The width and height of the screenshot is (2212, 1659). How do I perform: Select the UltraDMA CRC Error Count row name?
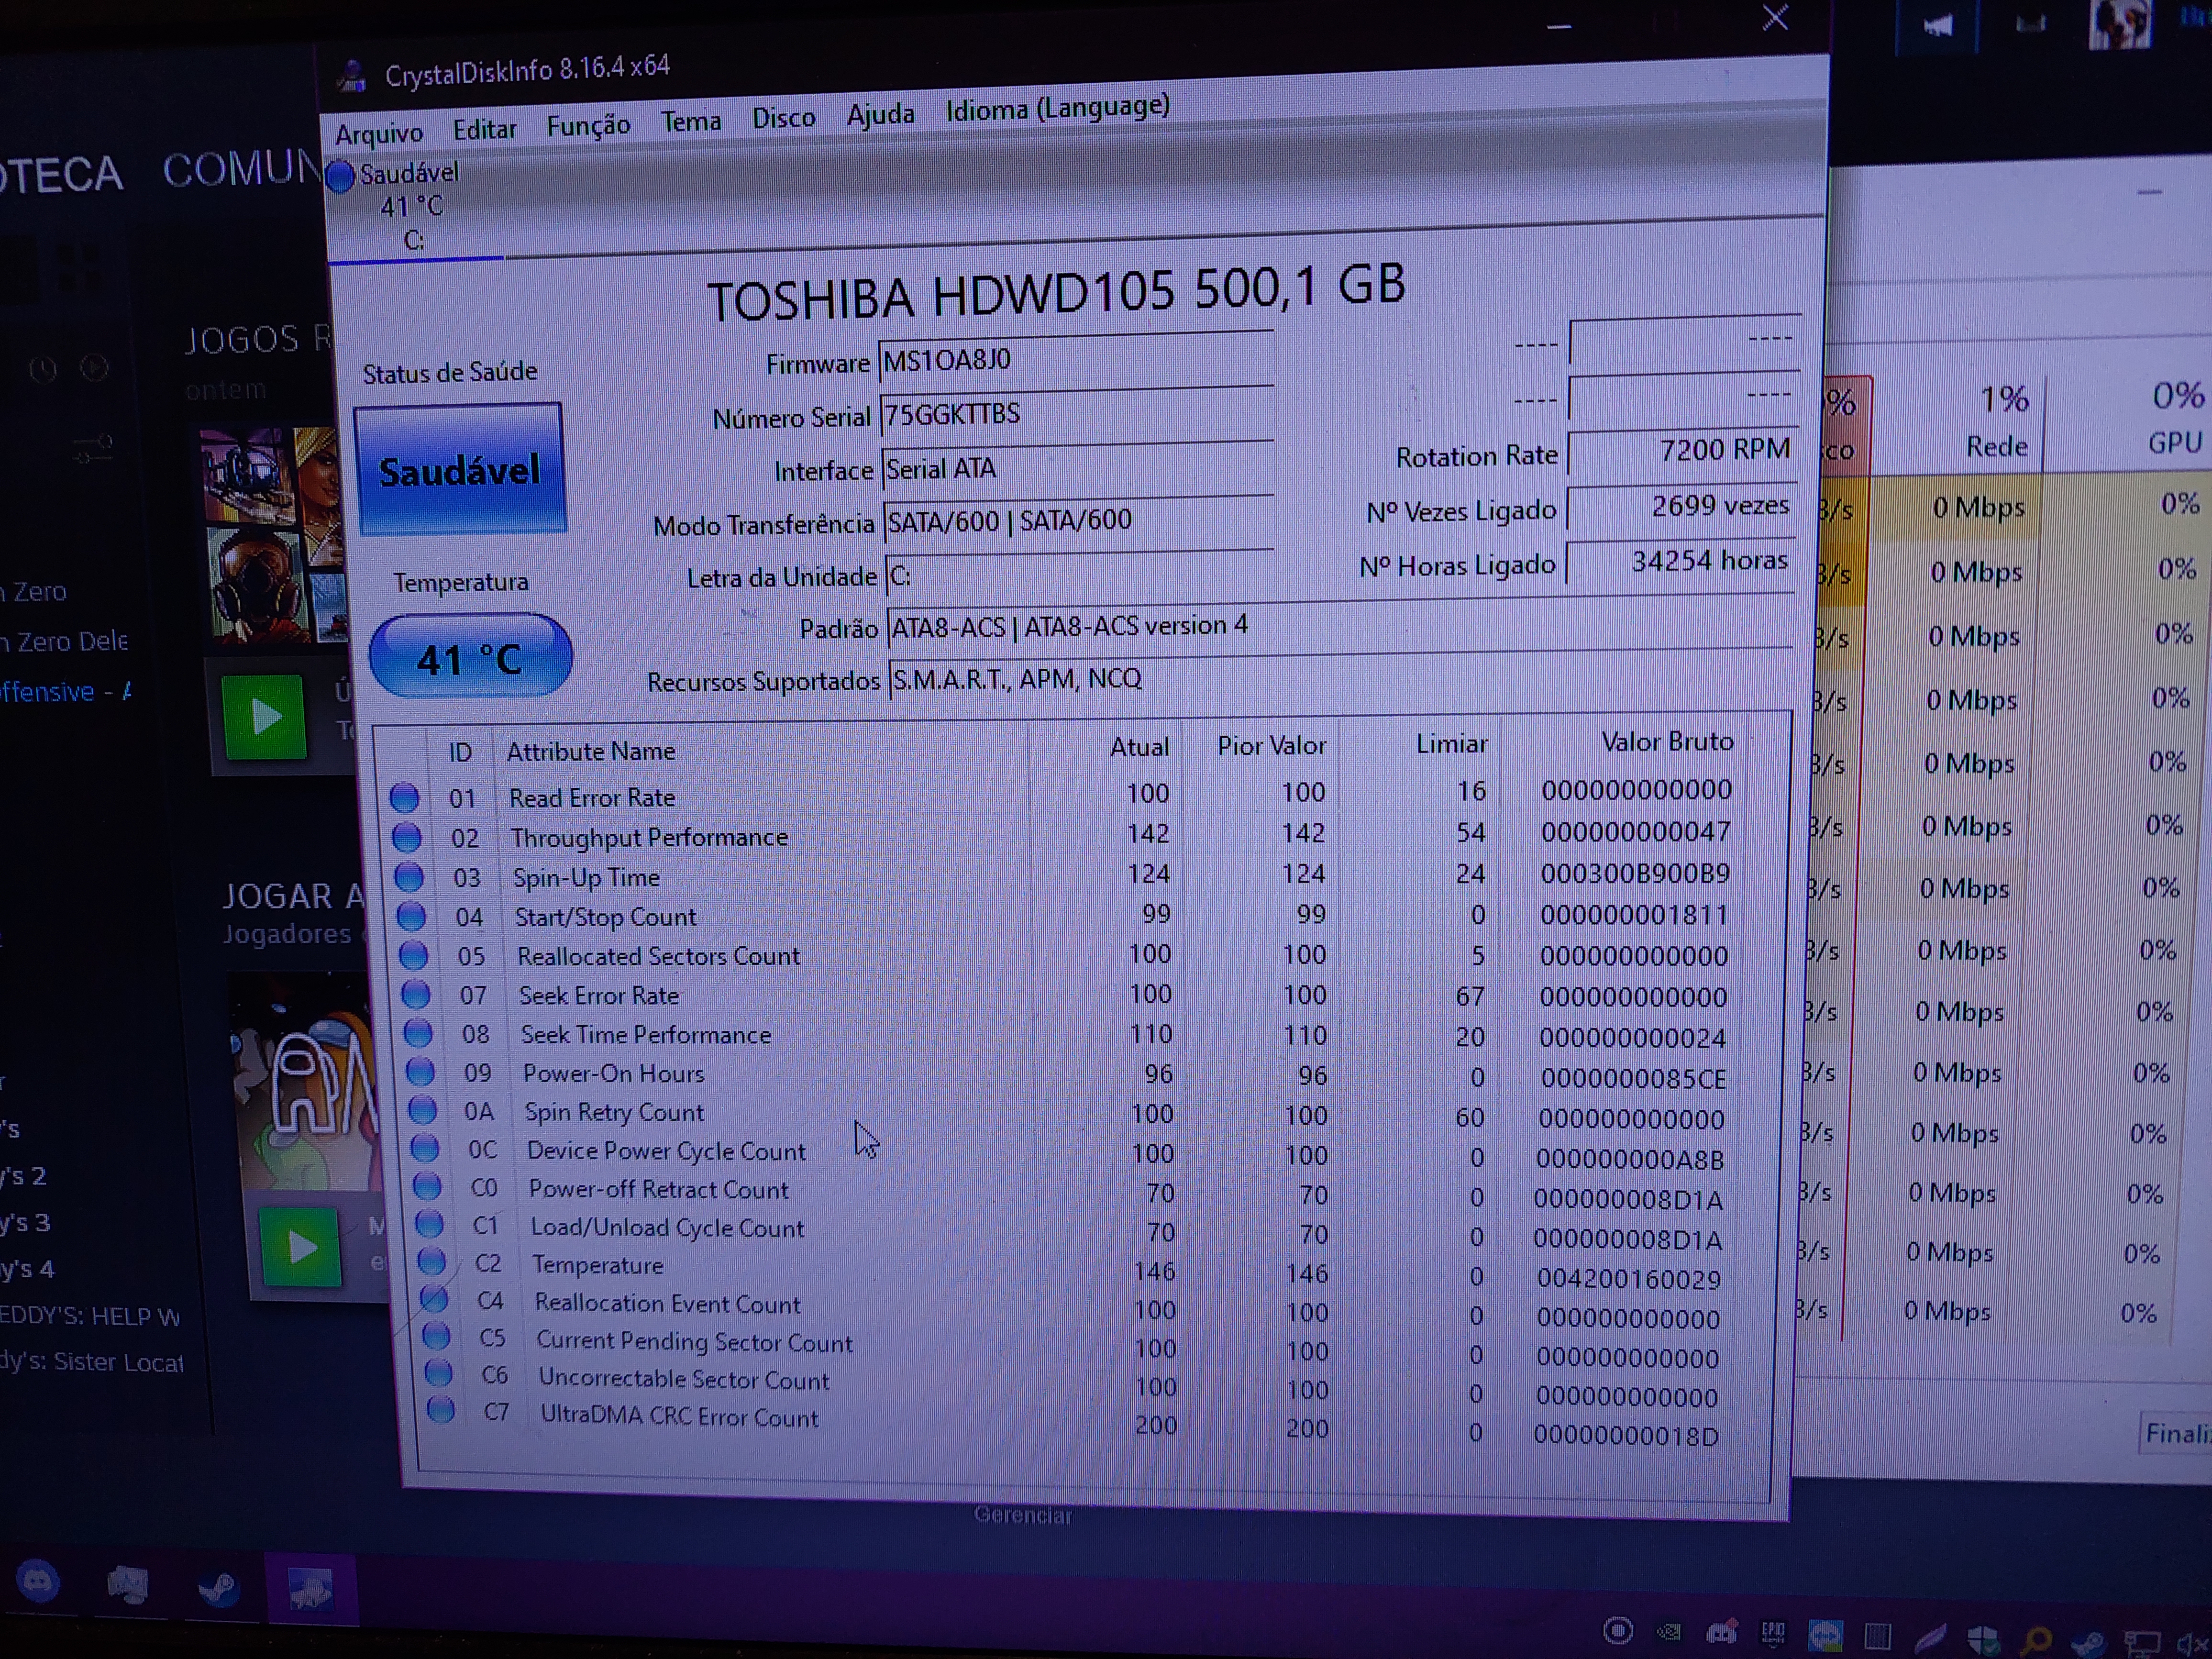[x=679, y=1417]
